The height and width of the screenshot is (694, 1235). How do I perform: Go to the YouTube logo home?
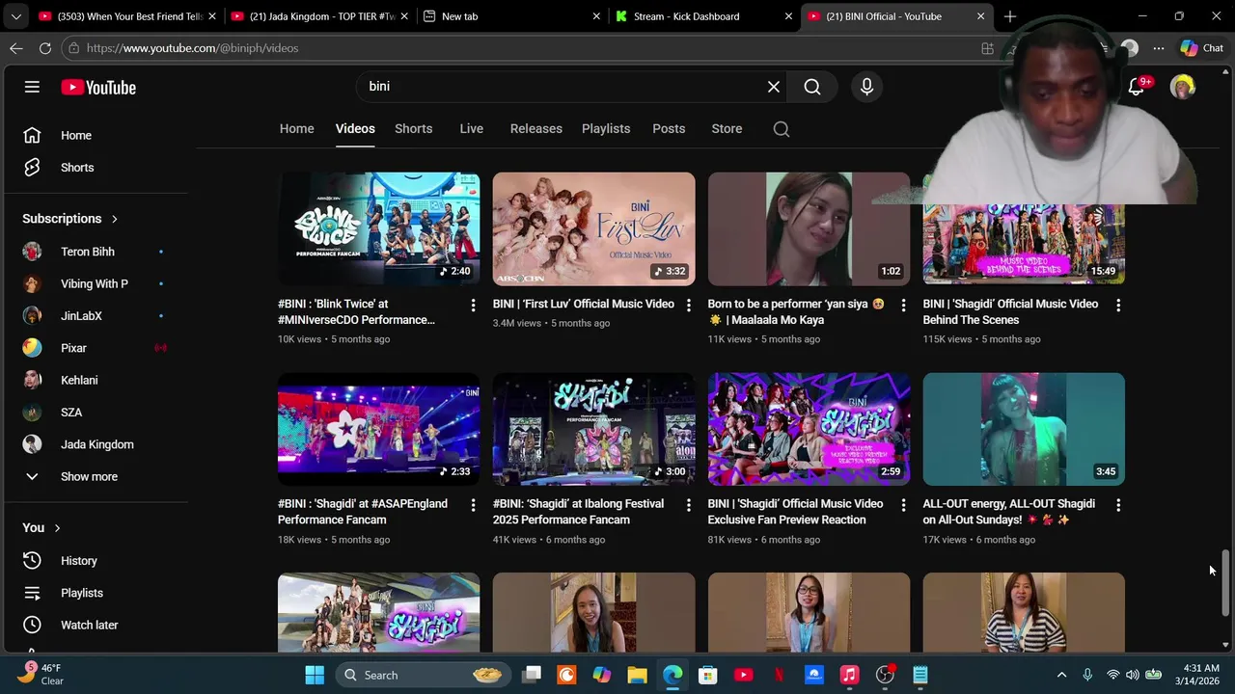[98, 87]
